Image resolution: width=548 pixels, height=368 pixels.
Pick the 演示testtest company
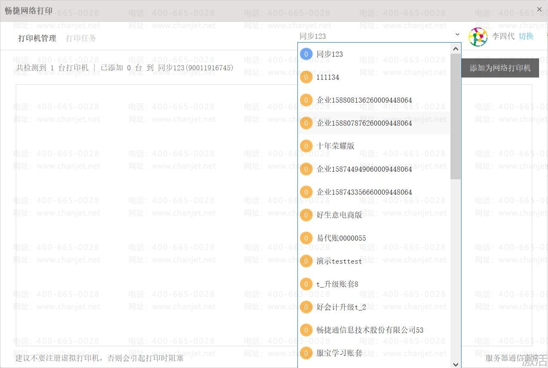click(374, 261)
